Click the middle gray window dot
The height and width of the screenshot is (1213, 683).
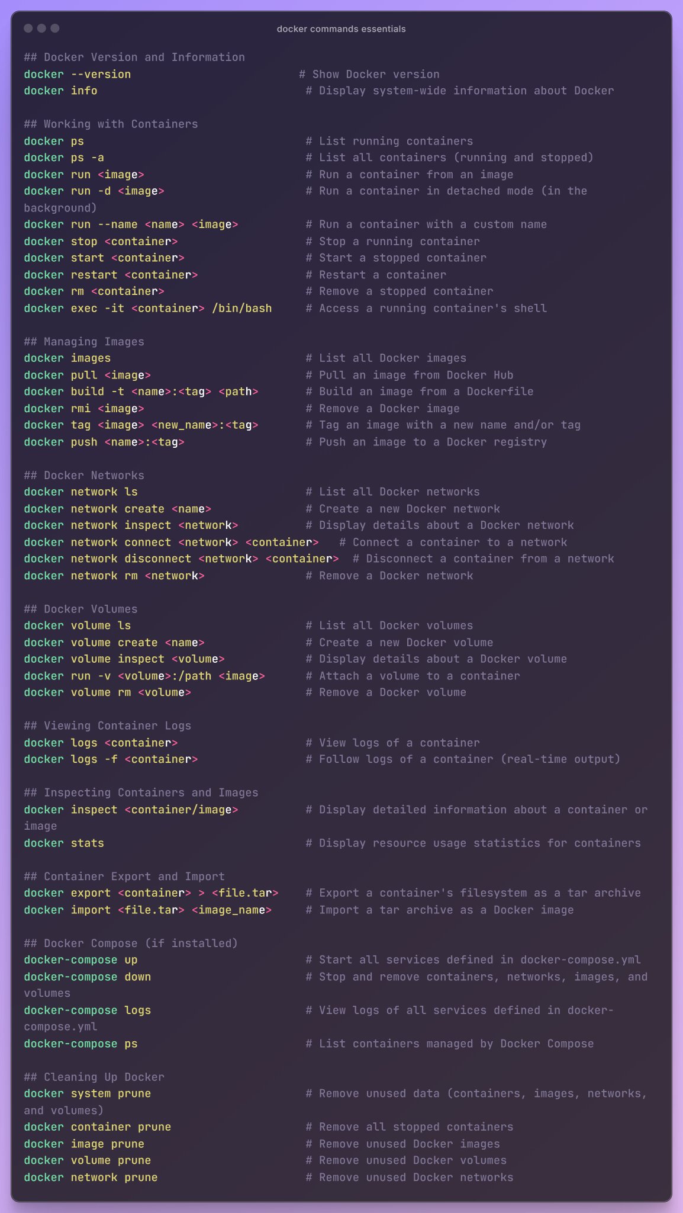point(41,28)
